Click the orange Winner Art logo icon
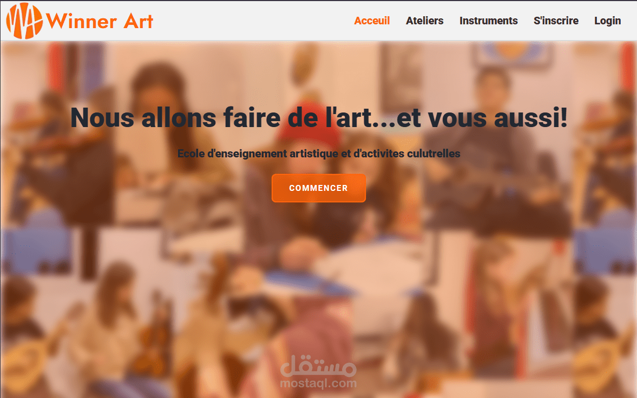 [24, 21]
